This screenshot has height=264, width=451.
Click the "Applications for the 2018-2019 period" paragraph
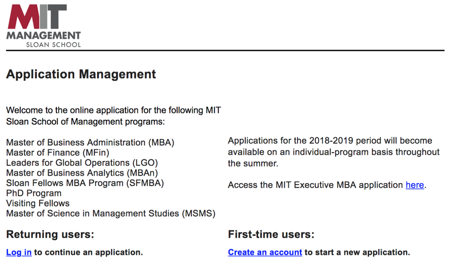tap(333, 152)
